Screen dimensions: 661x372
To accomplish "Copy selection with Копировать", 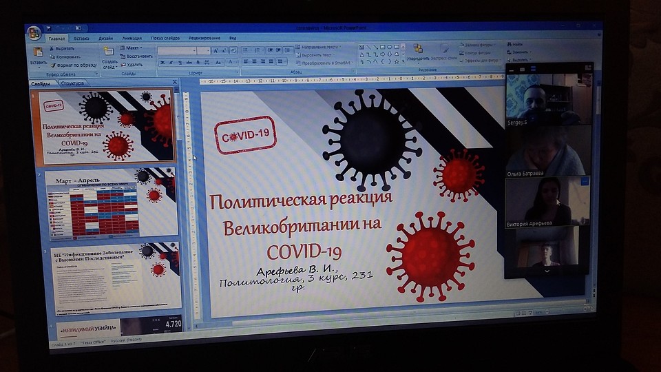I will (x=65, y=57).
